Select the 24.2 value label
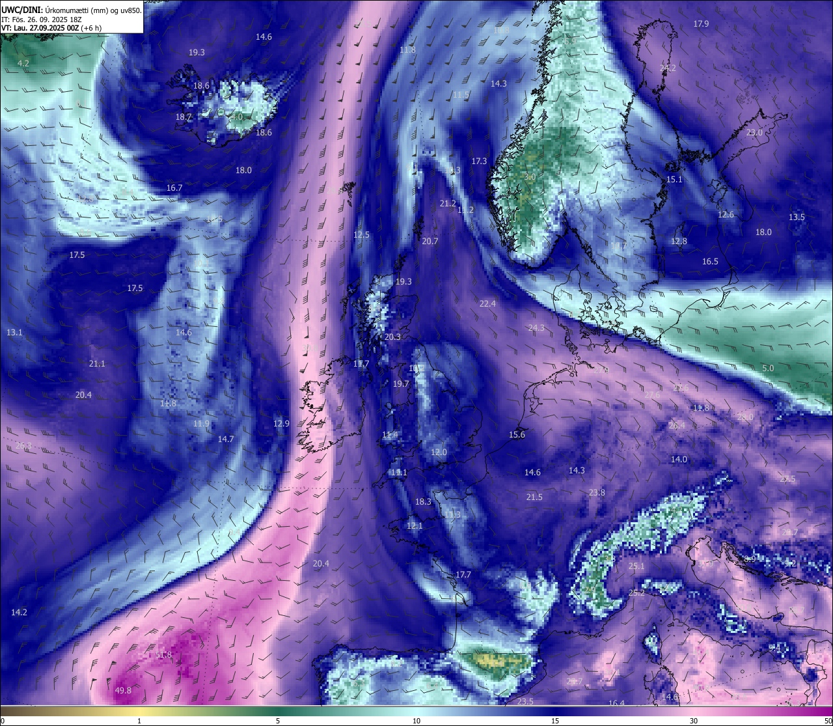Image resolution: width=833 pixels, height=726 pixels. pyautogui.click(x=668, y=68)
